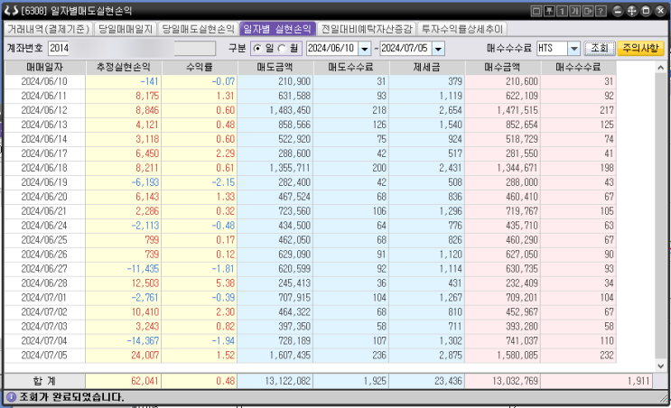Open the start date 2024/06/10 calendar dropdown
Image resolution: width=671 pixels, height=408 pixels.
tap(365, 49)
